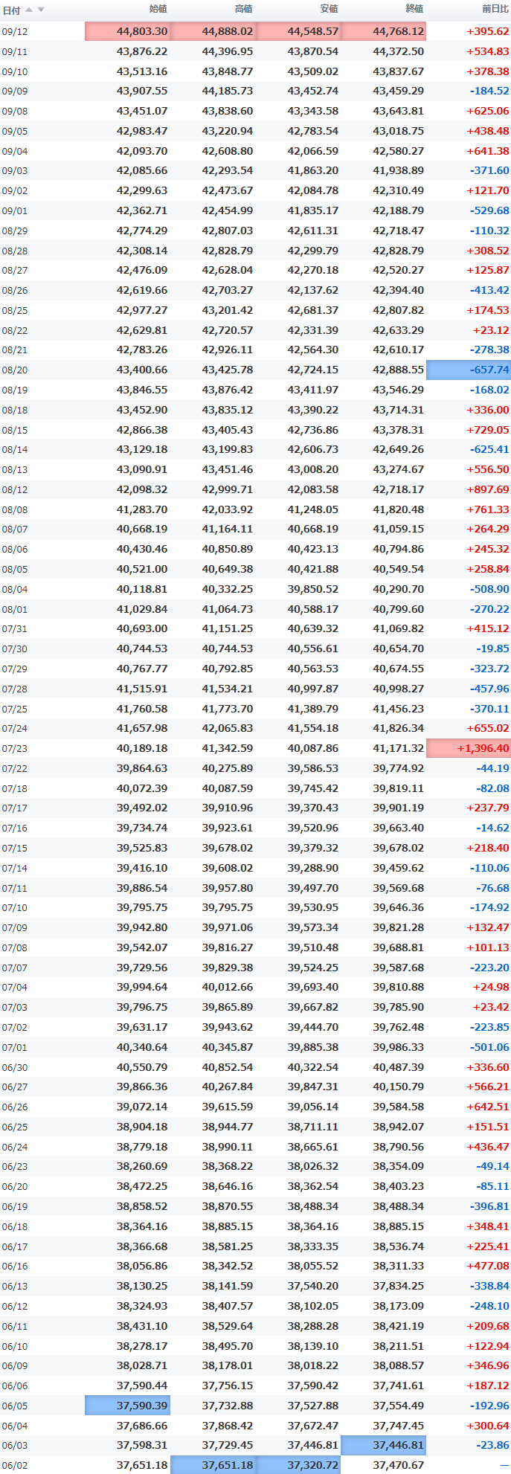Select the highlighted blue low value 37,320.72

298,1465
